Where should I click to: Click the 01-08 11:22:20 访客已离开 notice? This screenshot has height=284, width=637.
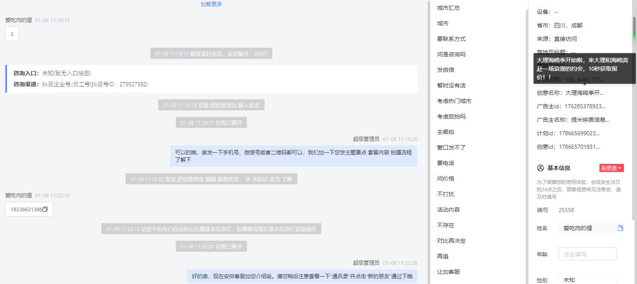click(x=211, y=246)
